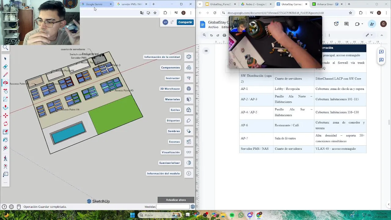Viewport: 391px width, 220px height.
Task: Click the Medidas input field
Action: tap(173, 207)
